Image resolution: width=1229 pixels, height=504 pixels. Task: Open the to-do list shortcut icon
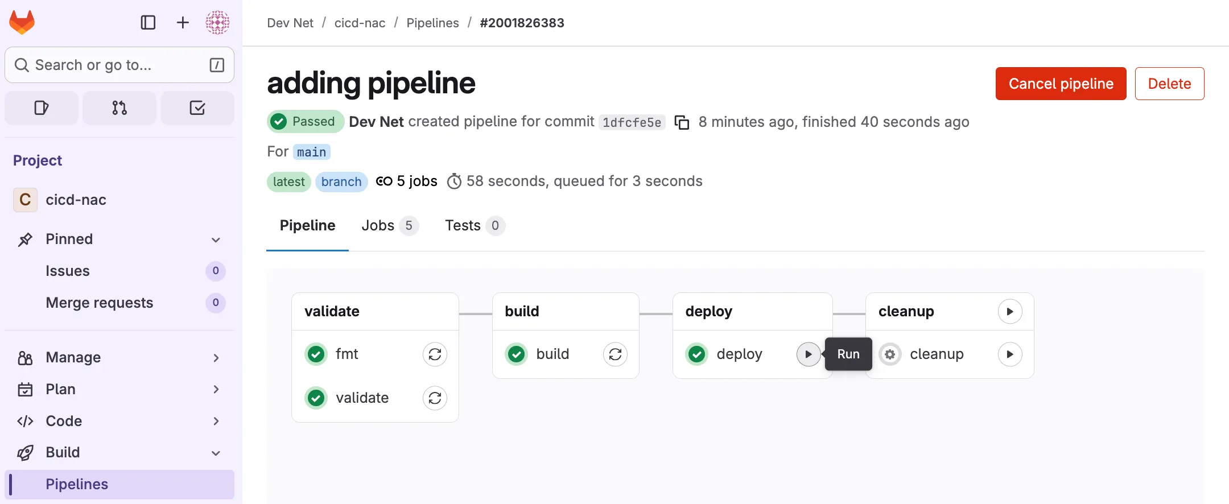197,108
